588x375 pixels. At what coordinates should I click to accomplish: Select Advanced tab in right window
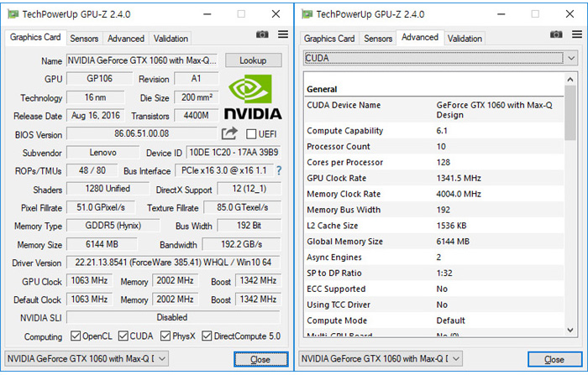[x=420, y=37]
